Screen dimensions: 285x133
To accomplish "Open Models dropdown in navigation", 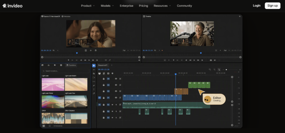I will (107, 6).
